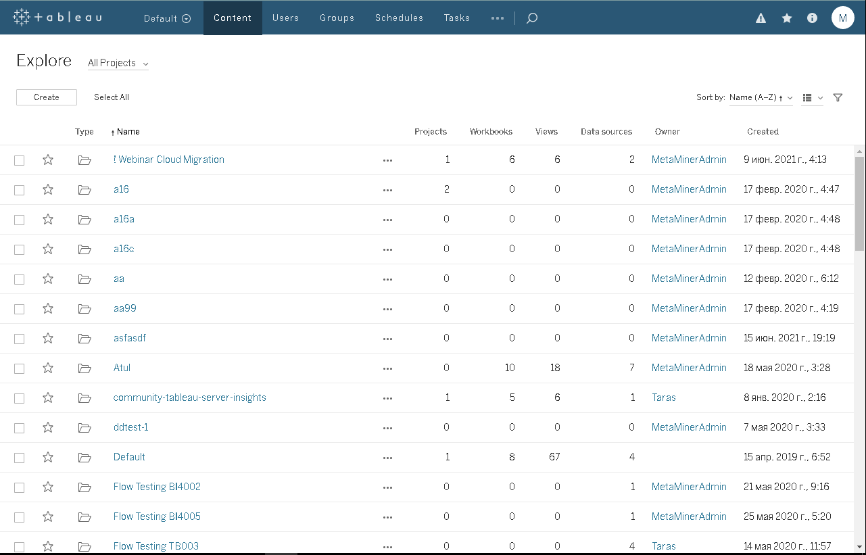Select checkbox for ddtest-1 row
The image size is (866, 555).
20,428
